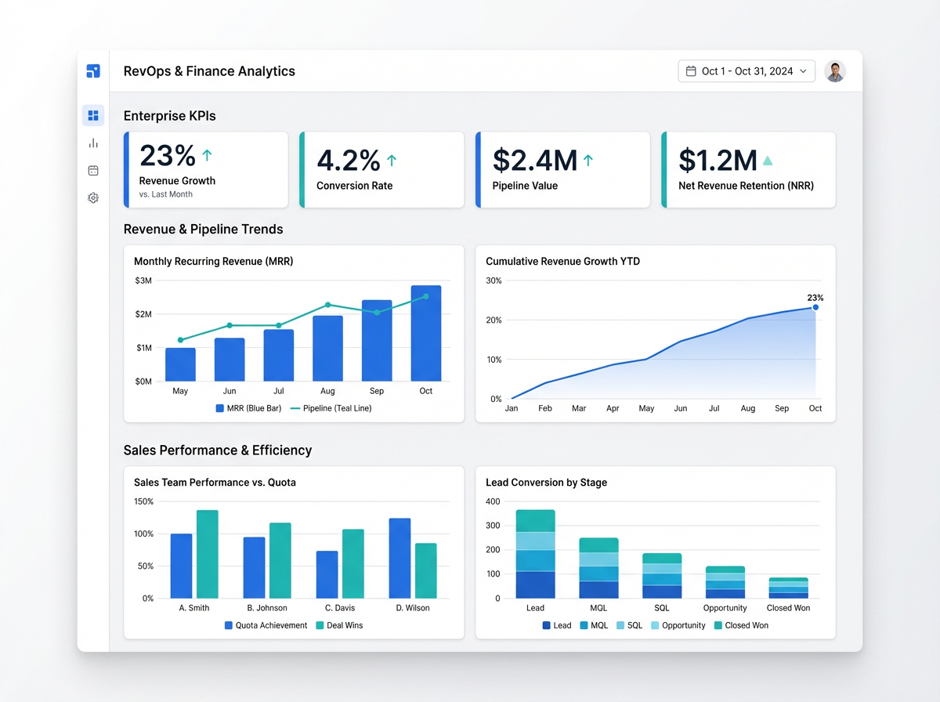Click the date range chevron arrow
This screenshot has width=940, height=702.
tap(803, 71)
